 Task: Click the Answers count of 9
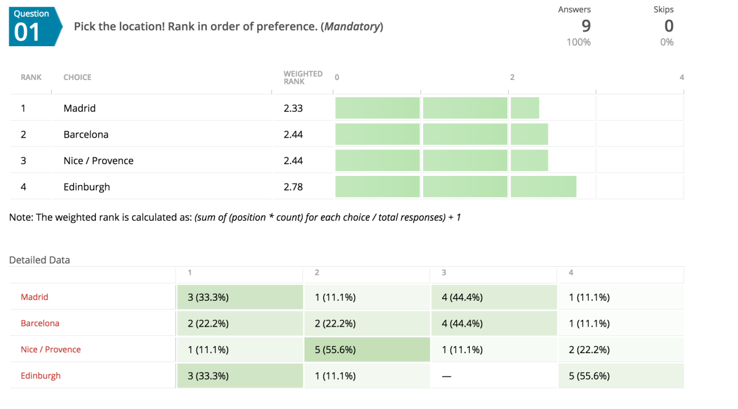point(585,26)
